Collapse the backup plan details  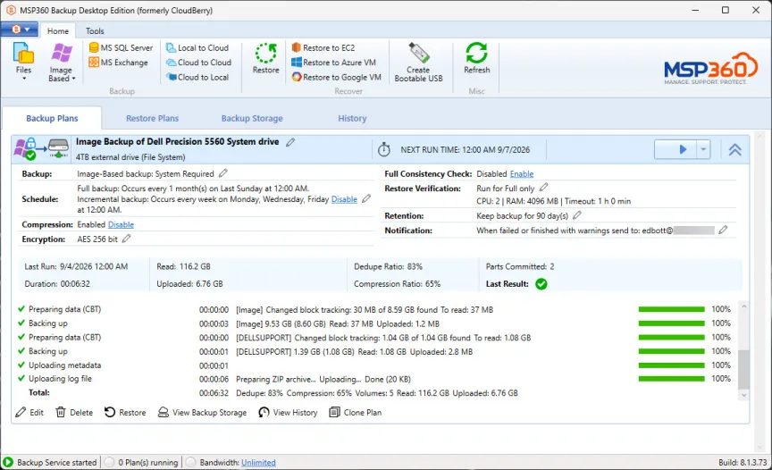(734, 149)
